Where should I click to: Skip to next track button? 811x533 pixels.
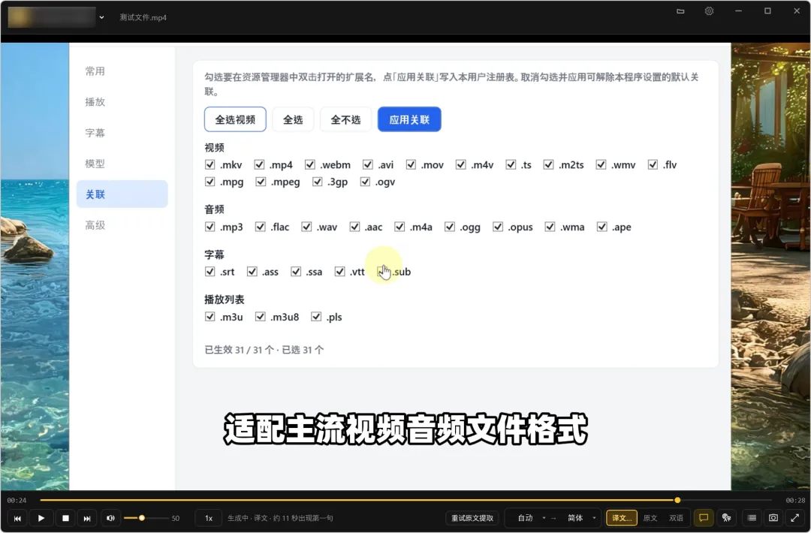tap(87, 518)
